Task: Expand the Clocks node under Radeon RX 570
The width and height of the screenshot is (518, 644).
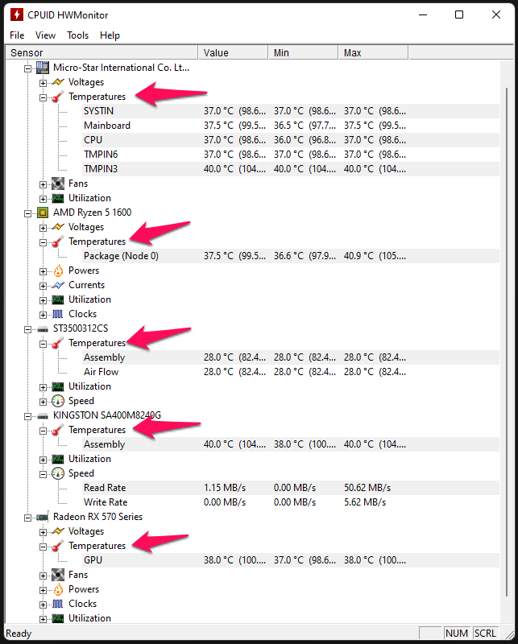Action: coord(43,603)
